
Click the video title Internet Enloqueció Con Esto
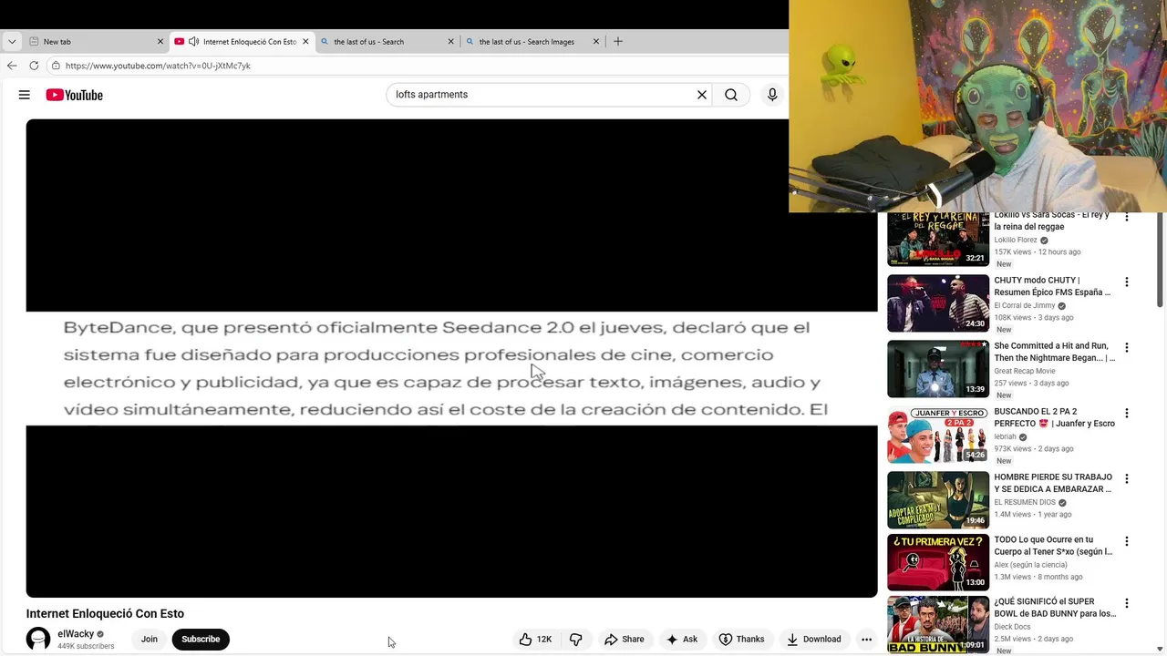(x=105, y=614)
